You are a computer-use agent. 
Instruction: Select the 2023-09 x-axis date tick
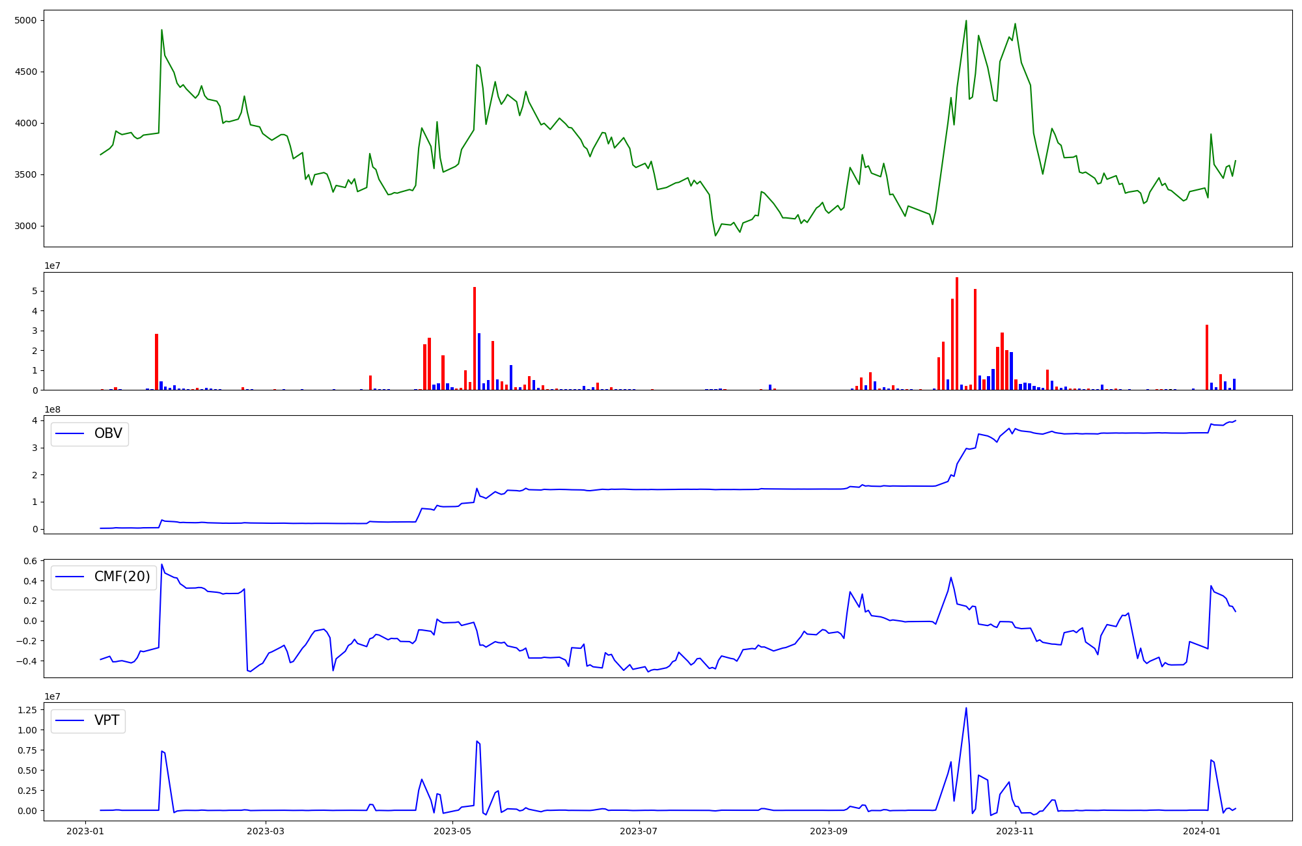[x=829, y=831]
